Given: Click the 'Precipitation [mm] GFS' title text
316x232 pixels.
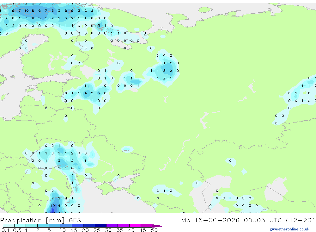Looking at the screenshot, I should (40, 220).
